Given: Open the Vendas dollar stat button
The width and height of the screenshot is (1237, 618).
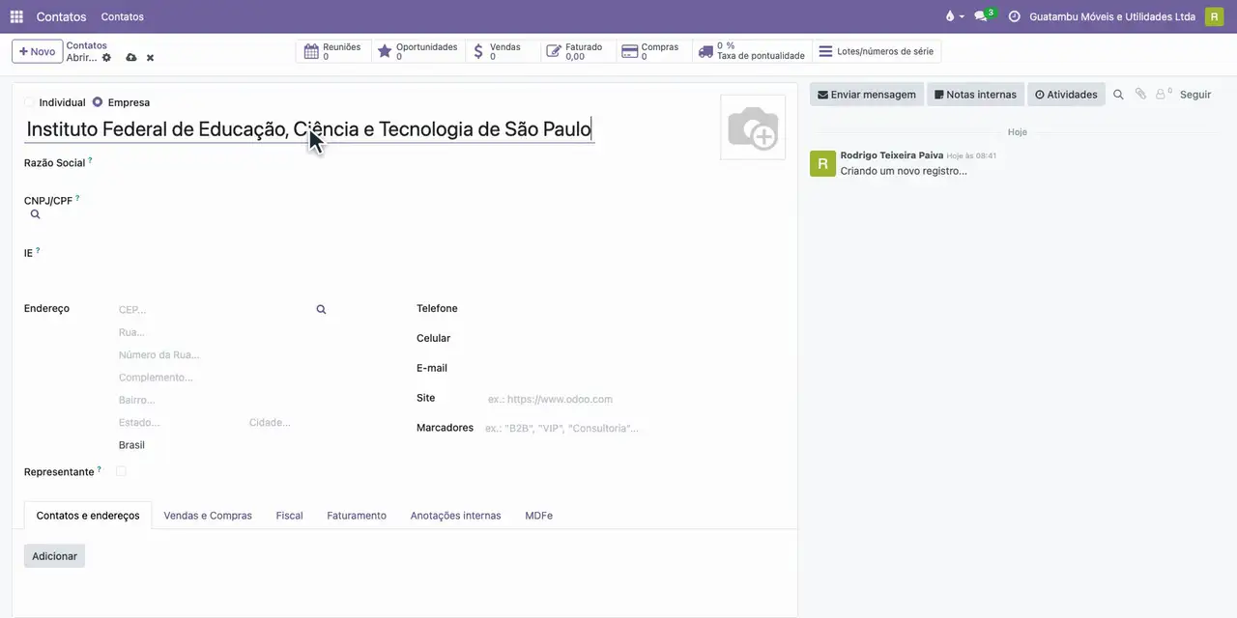Looking at the screenshot, I should (x=503, y=51).
